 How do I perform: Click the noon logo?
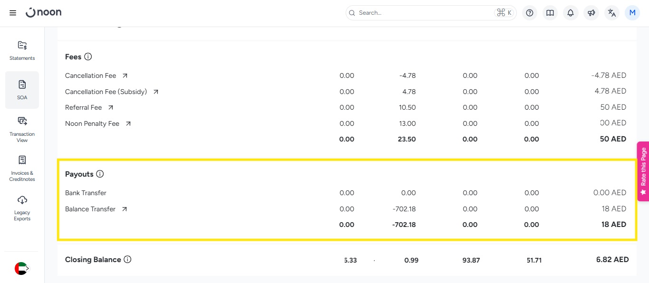[x=44, y=13]
